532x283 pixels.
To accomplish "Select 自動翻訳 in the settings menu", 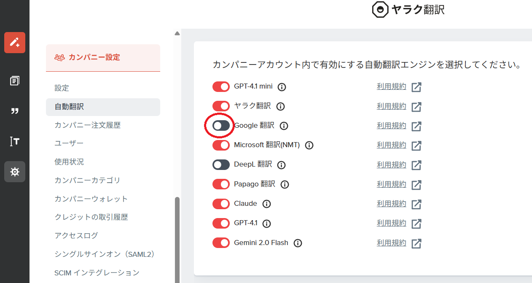I will click(70, 107).
